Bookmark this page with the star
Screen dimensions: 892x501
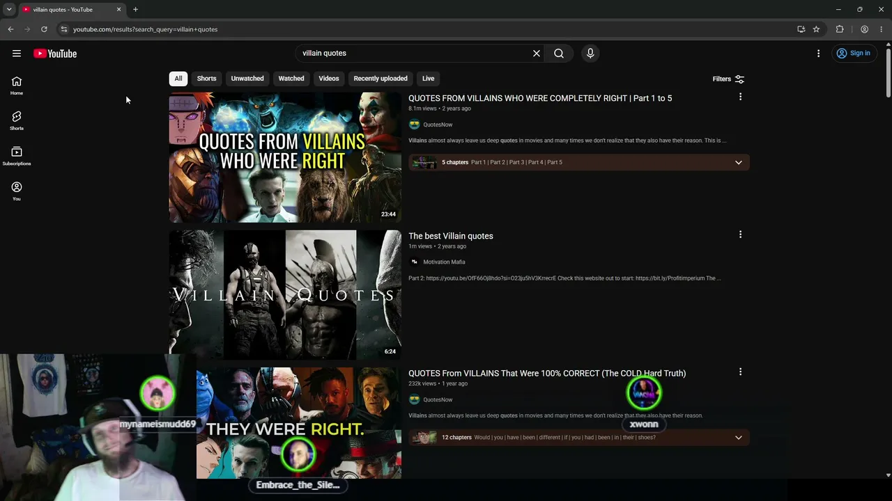pos(816,29)
